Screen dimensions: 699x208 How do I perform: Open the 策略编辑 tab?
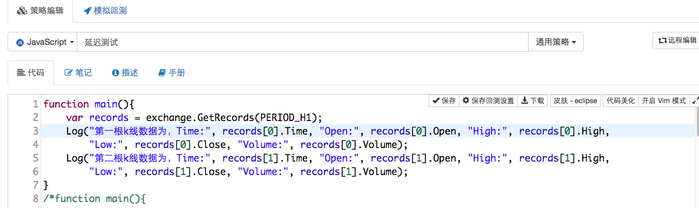click(39, 11)
